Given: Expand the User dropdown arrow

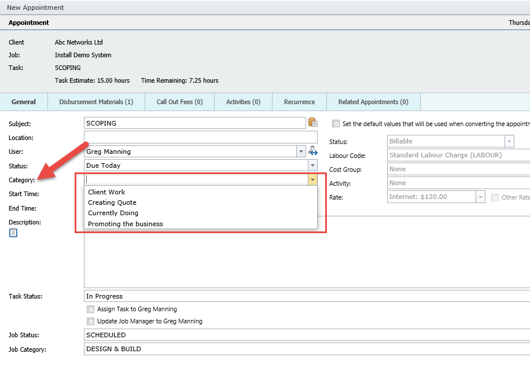Looking at the screenshot, I should click(x=301, y=151).
